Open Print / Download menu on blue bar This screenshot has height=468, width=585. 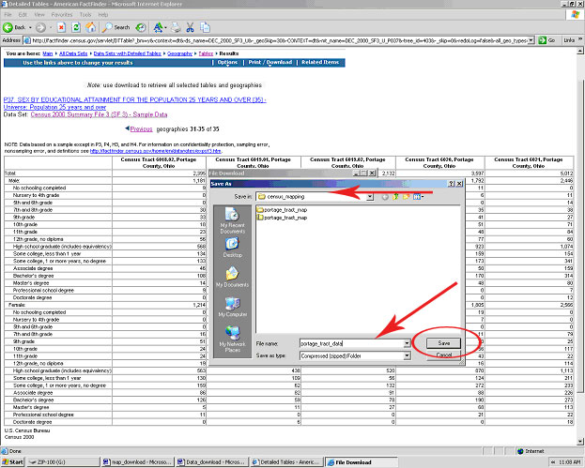point(270,63)
